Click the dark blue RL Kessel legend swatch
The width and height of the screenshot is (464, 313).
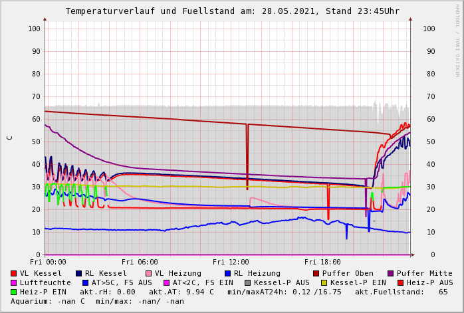coord(79,273)
